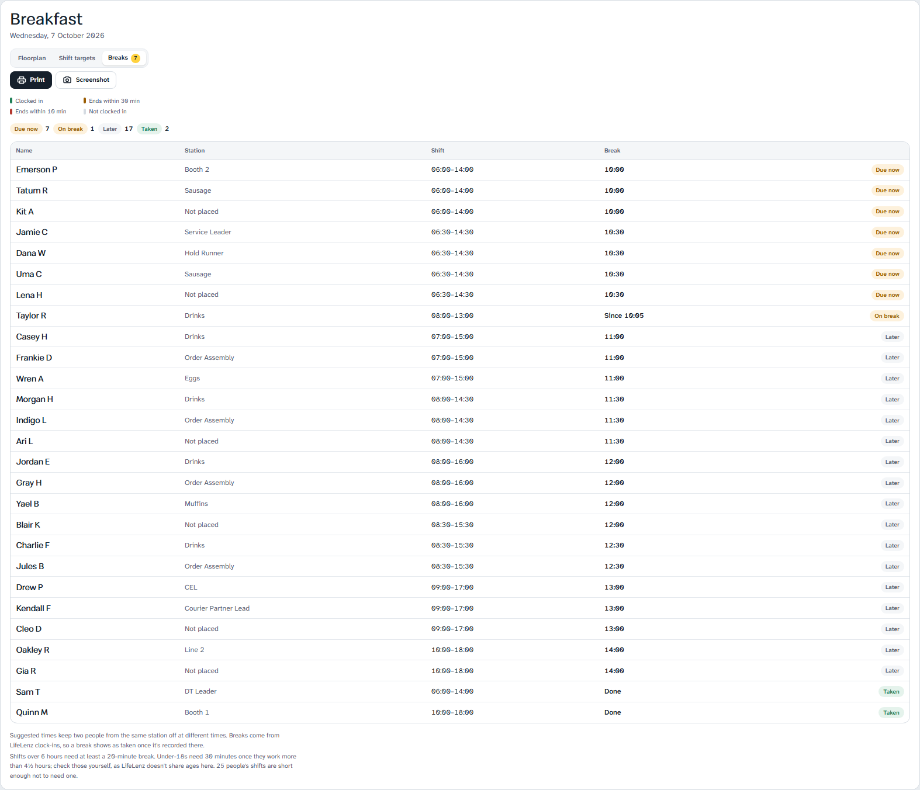Screen dimensions: 920x790
Task: Click Cleo D's 09:00-17:00 shift
Action: (x=452, y=629)
